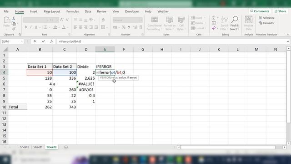Image resolution: width=291 pixels, height=164 pixels.
Task: Open Conditional Formatting menu
Action: click(x=155, y=24)
